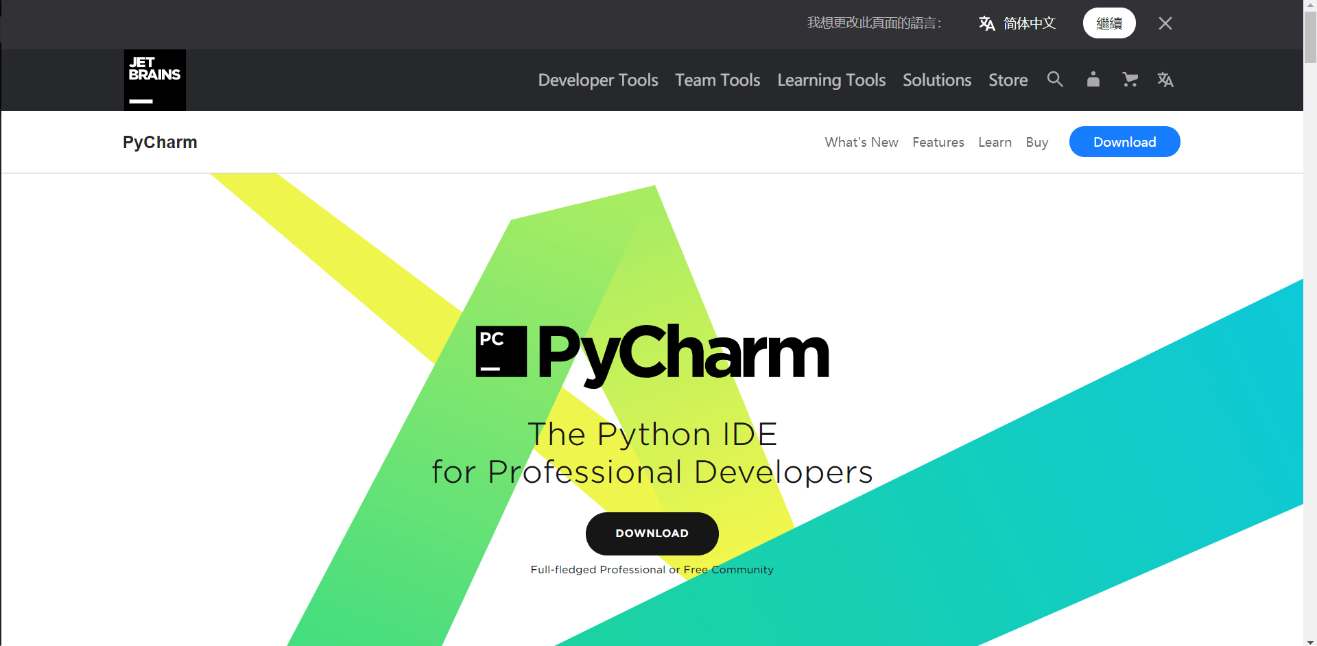
Task: Open the Store menu item
Action: (x=1008, y=80)
